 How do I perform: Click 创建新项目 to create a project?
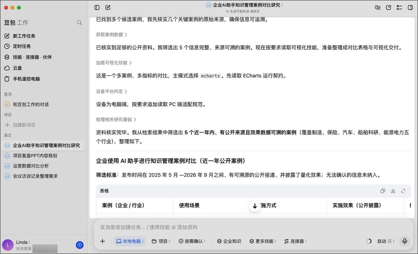pyautogui.click(x=24, y=125)
